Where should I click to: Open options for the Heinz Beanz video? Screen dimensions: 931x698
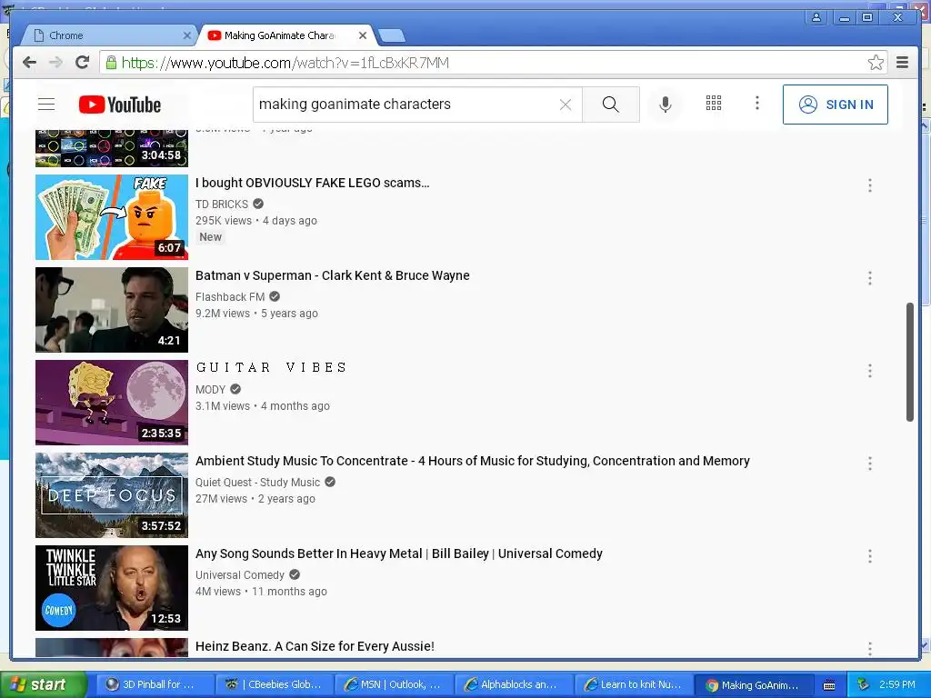[869, 648]
